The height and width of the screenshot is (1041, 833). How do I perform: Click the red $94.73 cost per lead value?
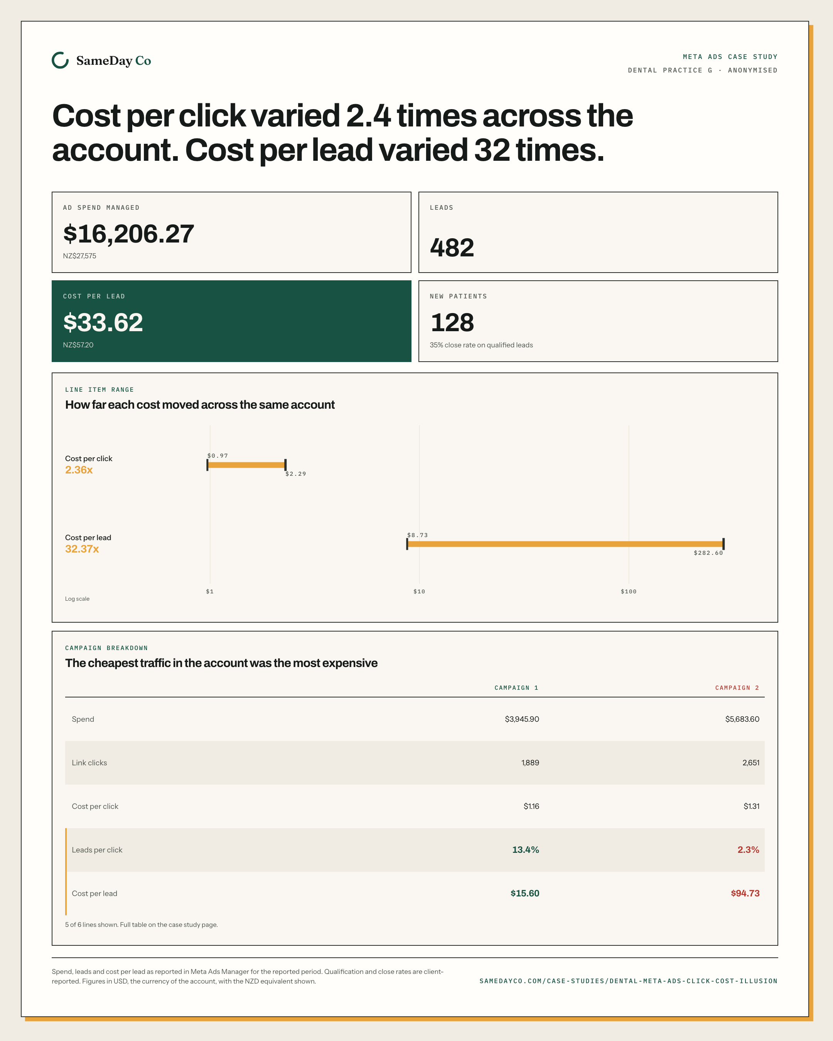(745, 893)
